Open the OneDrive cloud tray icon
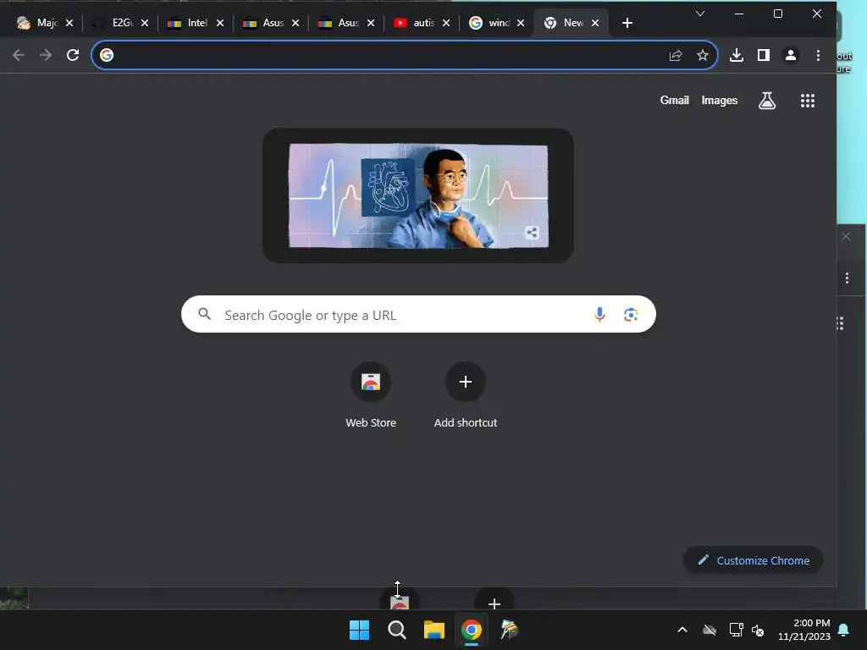The width and height of the screenshot is (867, 650). click(710, 630)
